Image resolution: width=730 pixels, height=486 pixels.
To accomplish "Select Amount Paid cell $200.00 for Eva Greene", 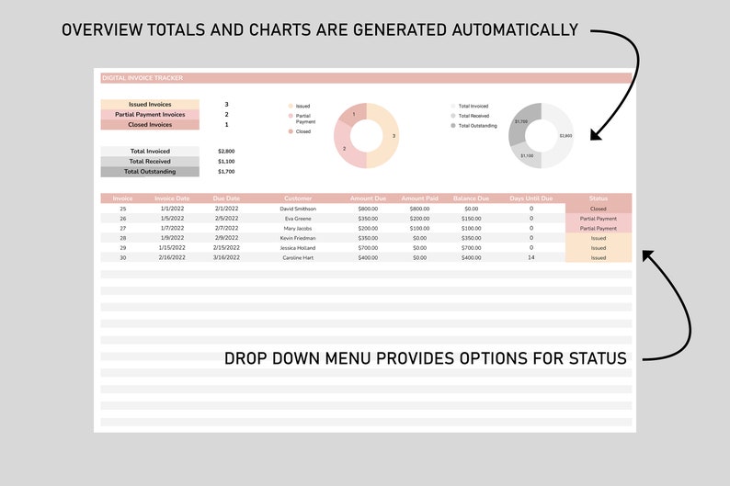I will 419,219.
